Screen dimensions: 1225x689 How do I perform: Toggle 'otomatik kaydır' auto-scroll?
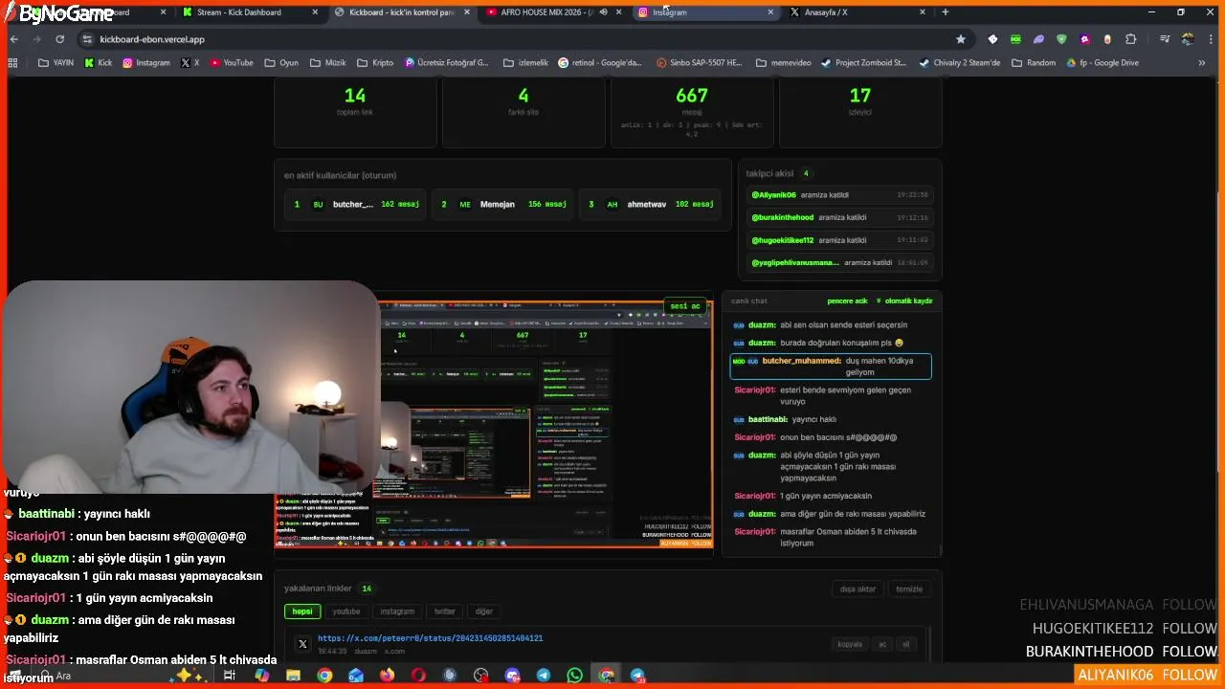(904, 301)
